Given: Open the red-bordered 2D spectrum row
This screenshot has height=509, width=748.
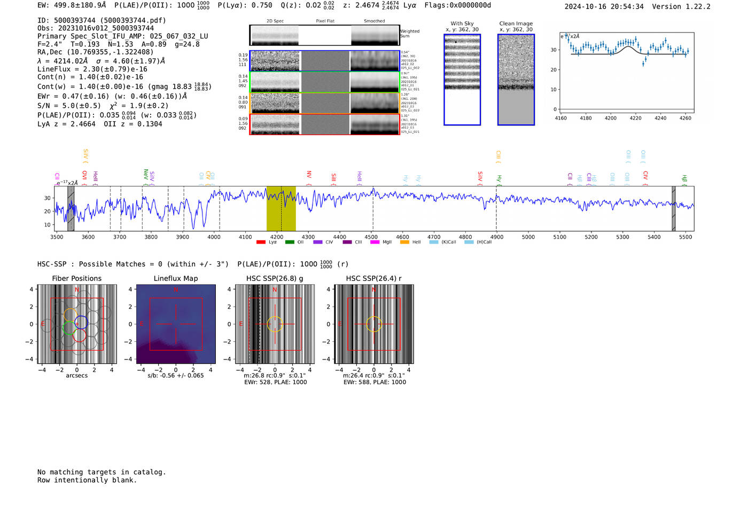Looking at the screenshot, I should click(325, 124).
